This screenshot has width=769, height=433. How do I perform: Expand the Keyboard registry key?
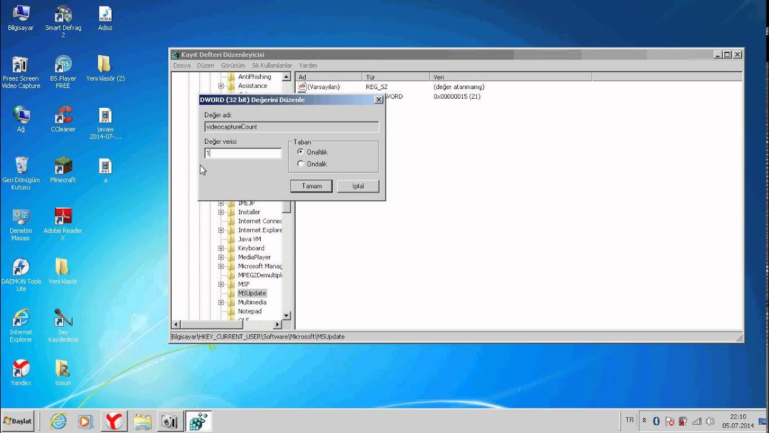[221, 248]
